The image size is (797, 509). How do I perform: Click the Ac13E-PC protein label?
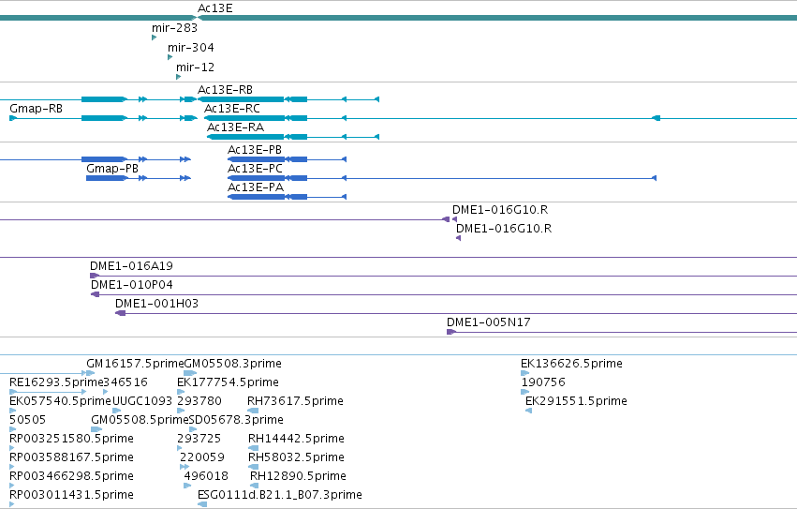point(255,169)
